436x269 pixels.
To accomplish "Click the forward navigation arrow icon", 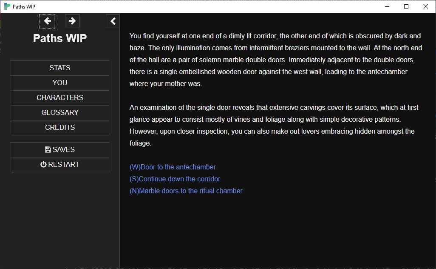I will pyautogui.click(x=72, y=21).
